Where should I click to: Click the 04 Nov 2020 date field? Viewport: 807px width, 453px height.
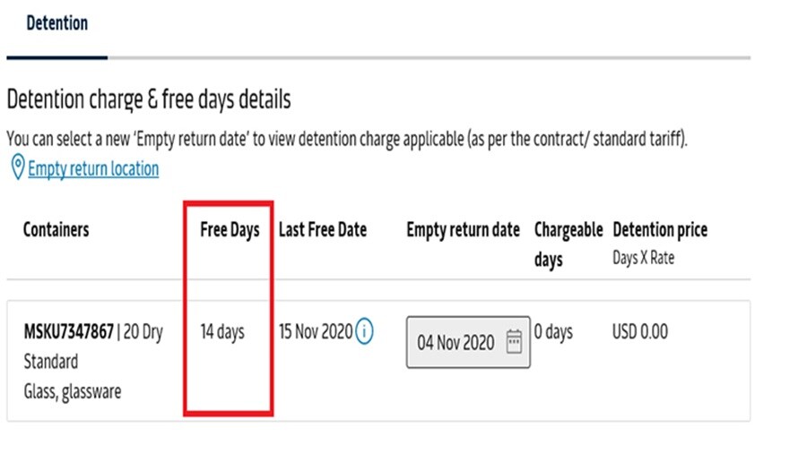[456, 342]
